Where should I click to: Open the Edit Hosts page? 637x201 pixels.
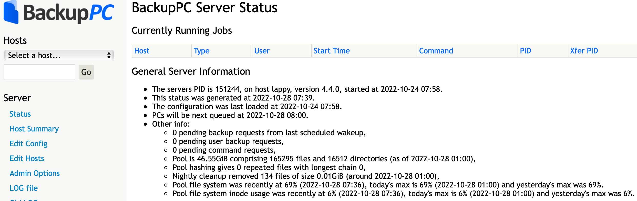coord(27,159)
